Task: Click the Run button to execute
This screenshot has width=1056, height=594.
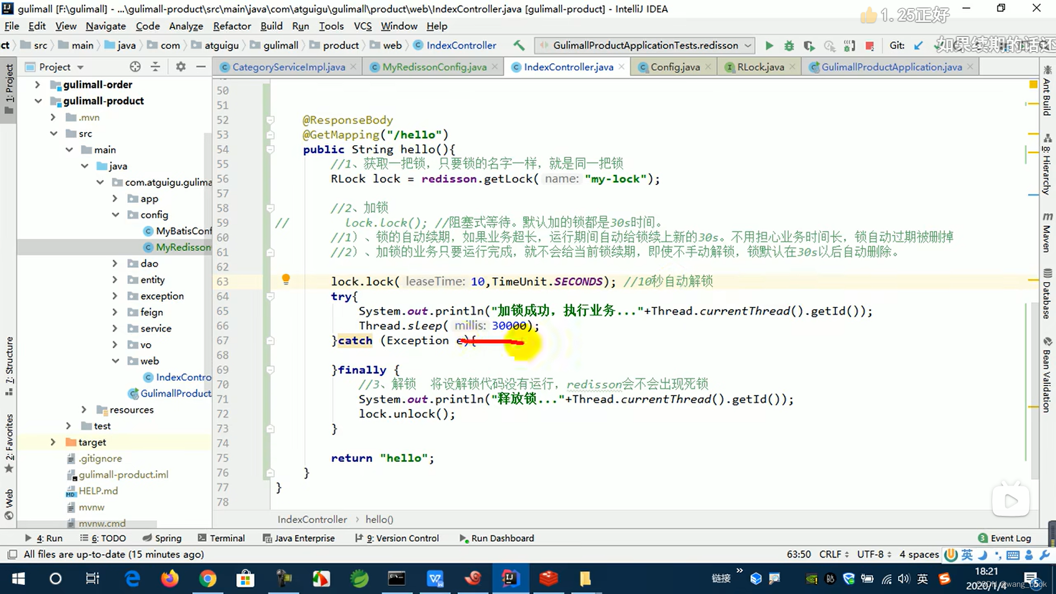Action: pos(769,45)
